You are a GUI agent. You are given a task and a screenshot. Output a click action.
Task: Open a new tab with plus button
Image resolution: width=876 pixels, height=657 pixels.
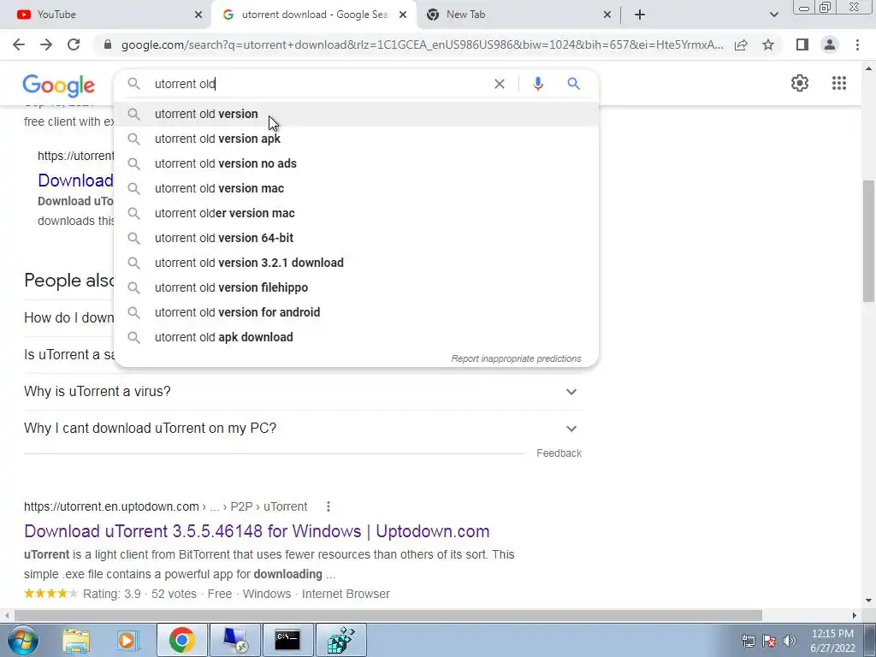(640, 15)
